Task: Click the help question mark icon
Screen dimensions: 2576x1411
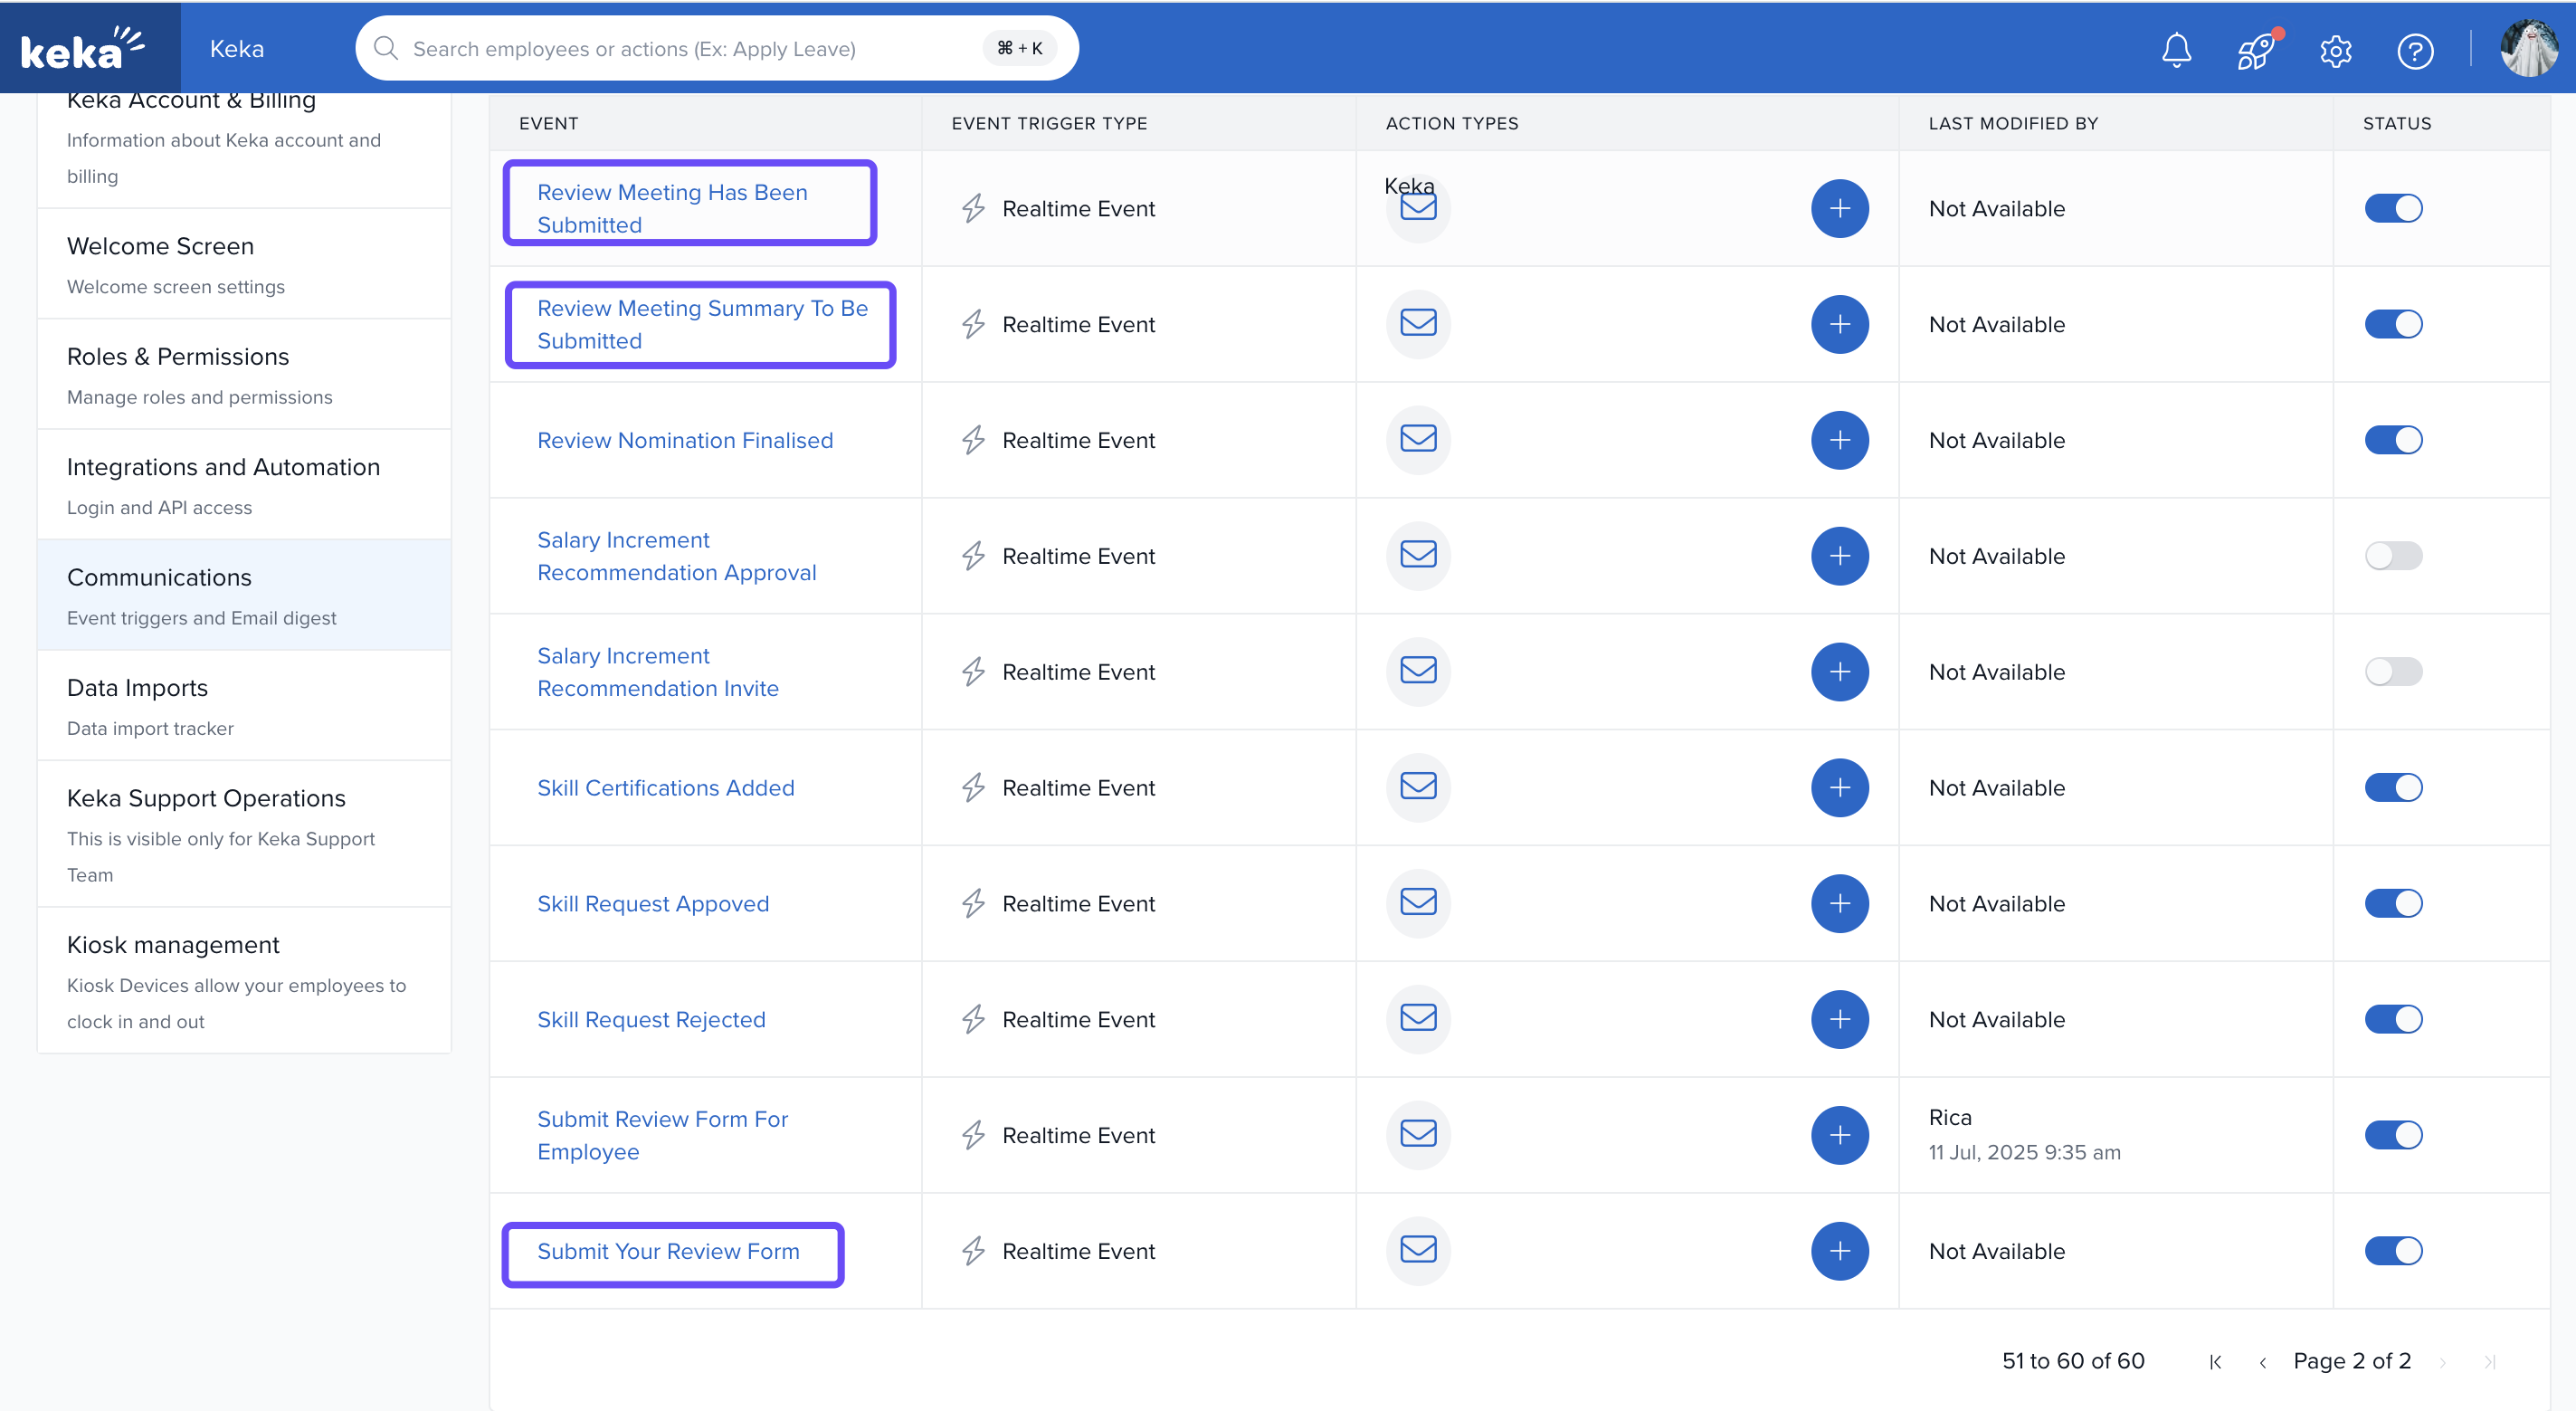Action: [x=2414, y=50]
